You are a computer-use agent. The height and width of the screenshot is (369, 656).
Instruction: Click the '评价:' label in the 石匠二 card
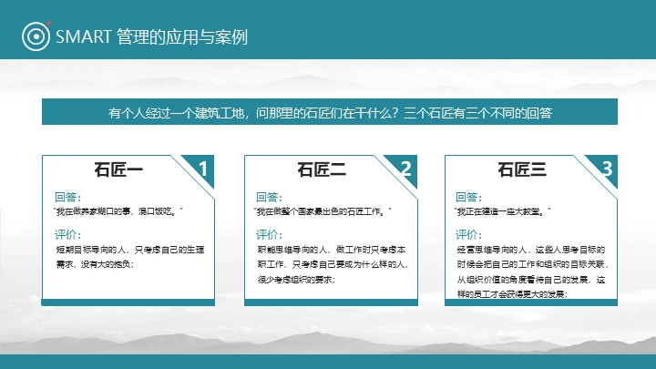[x=269, y=235]
